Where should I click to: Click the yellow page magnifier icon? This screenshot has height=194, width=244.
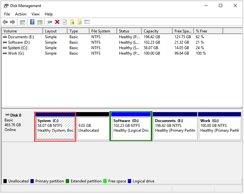(x=79, y=22)
